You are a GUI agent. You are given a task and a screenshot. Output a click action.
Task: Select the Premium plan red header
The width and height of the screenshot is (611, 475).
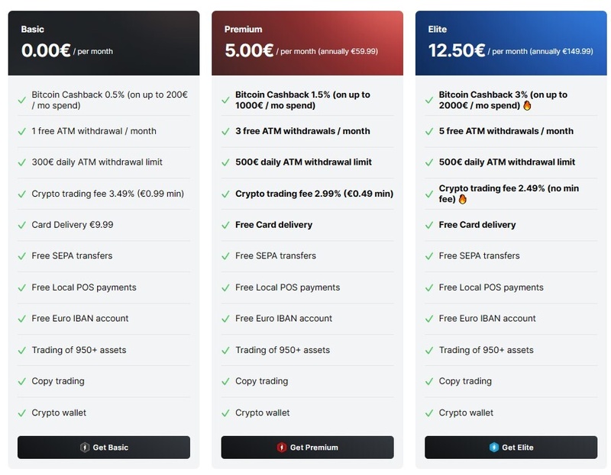coord(308,43)
